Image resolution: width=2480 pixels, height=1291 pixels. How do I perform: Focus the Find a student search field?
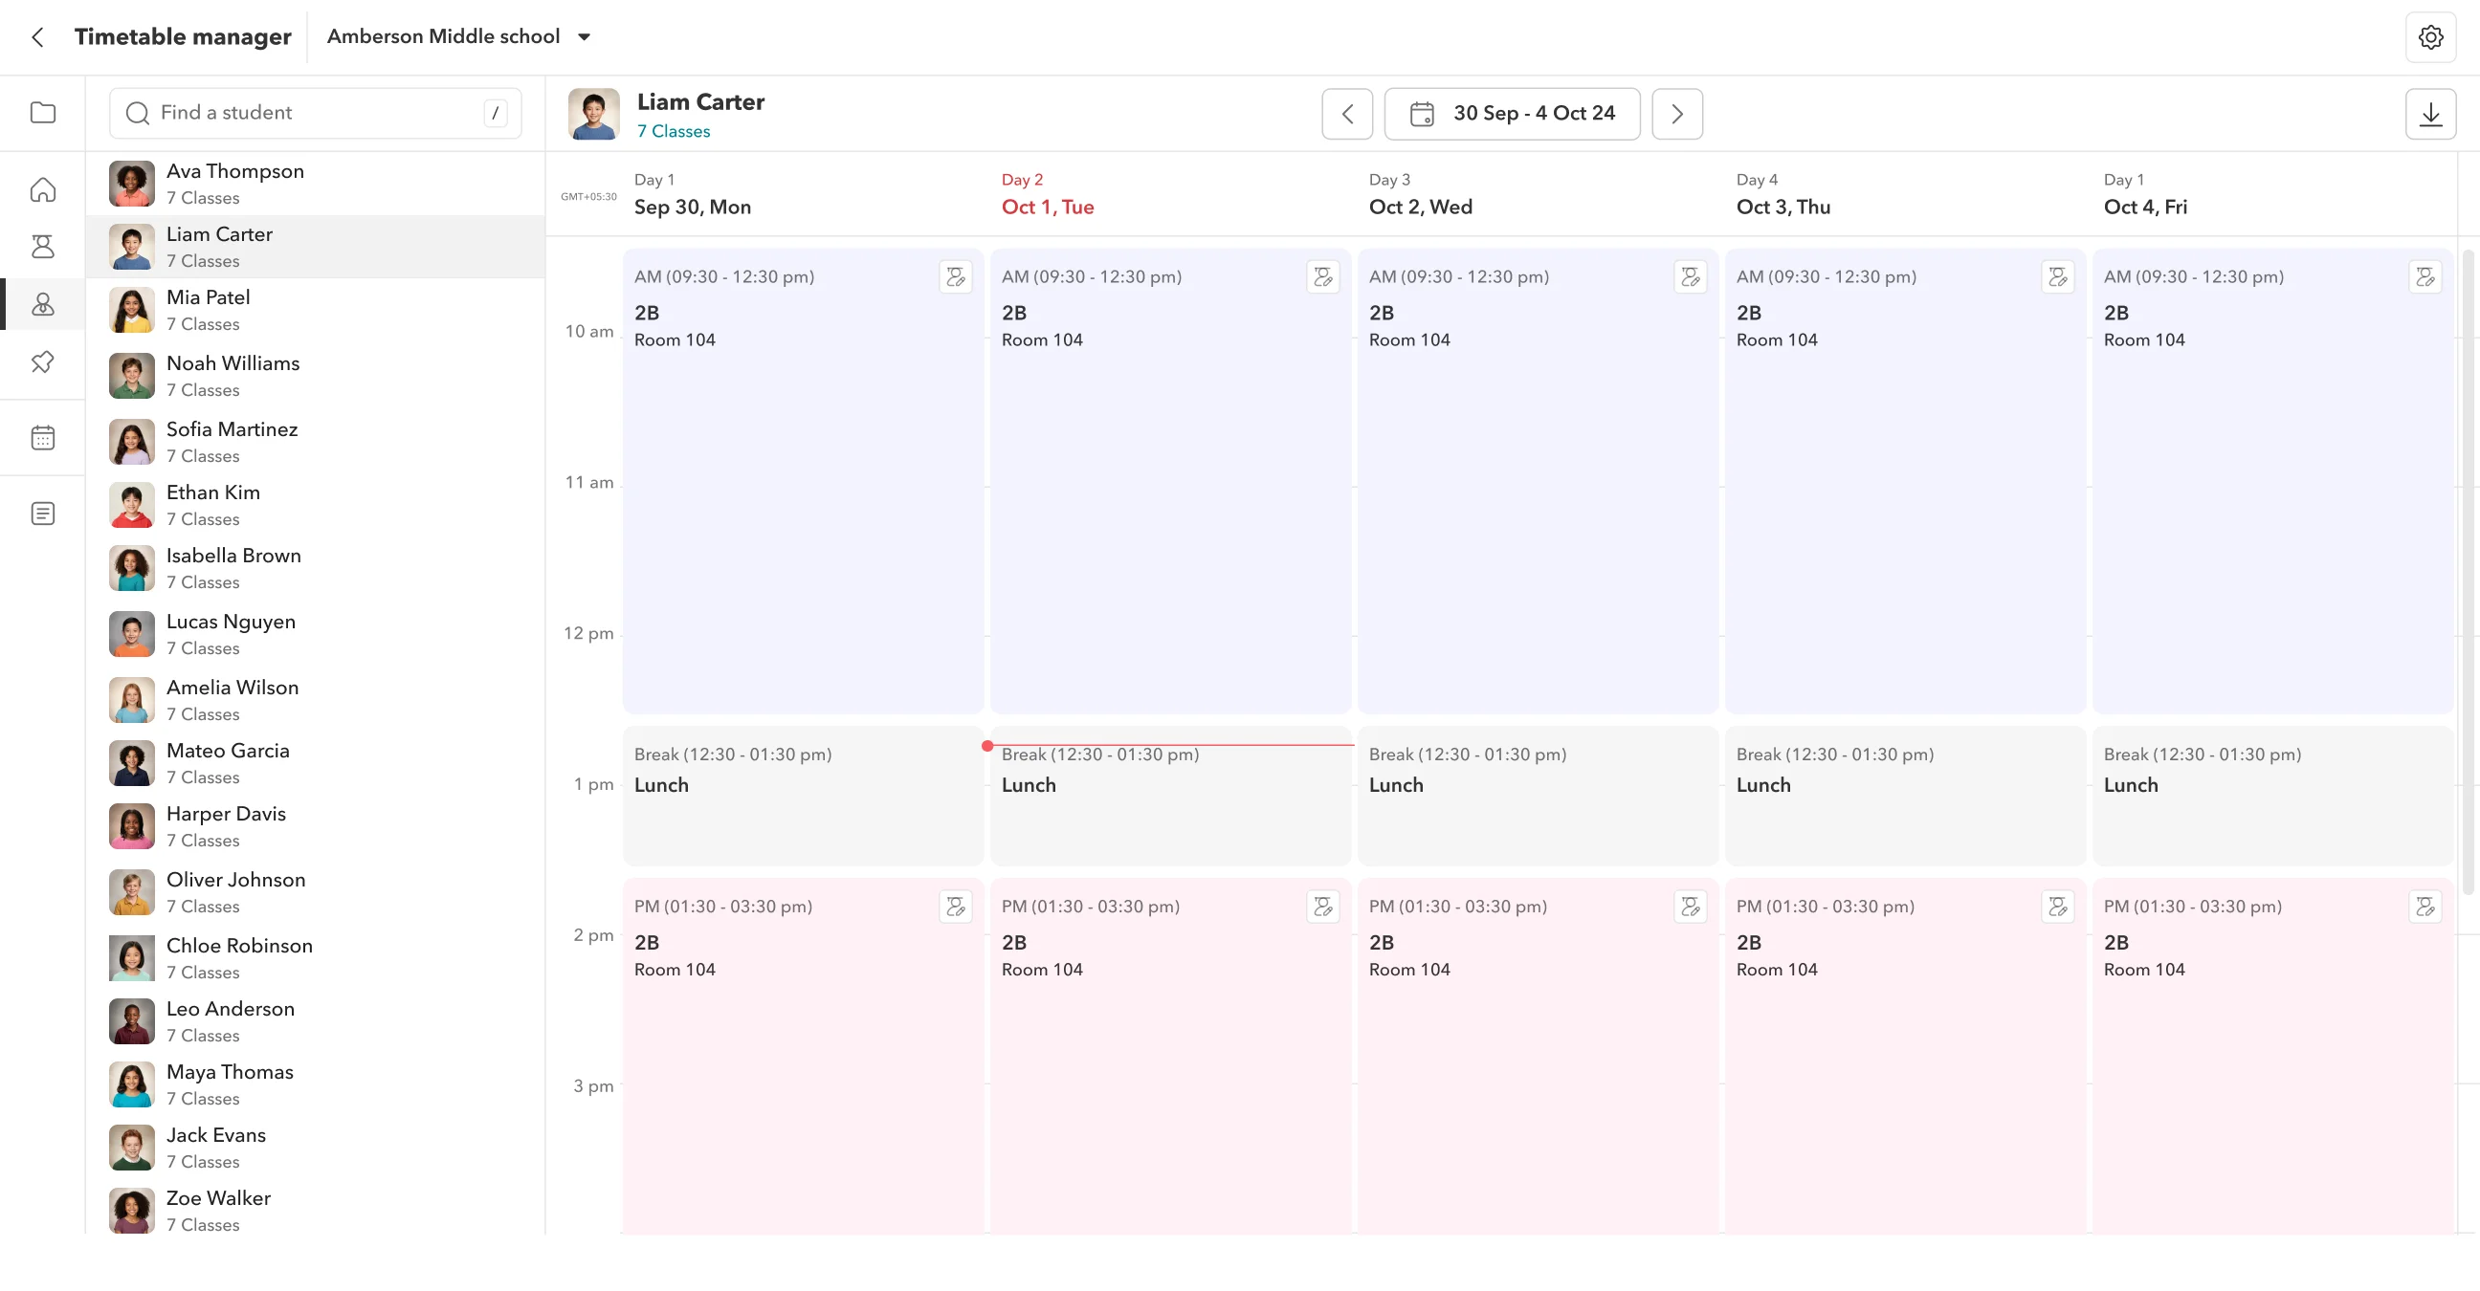(x=315, y=113)
